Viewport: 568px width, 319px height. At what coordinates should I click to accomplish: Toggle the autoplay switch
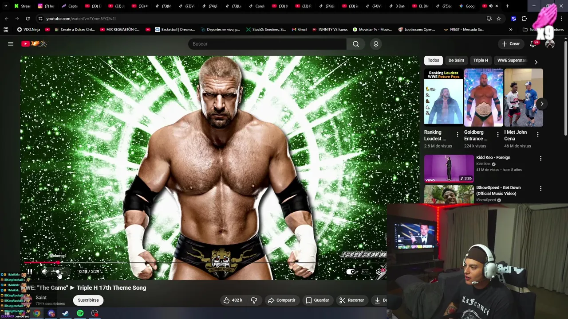click(351, 272)
